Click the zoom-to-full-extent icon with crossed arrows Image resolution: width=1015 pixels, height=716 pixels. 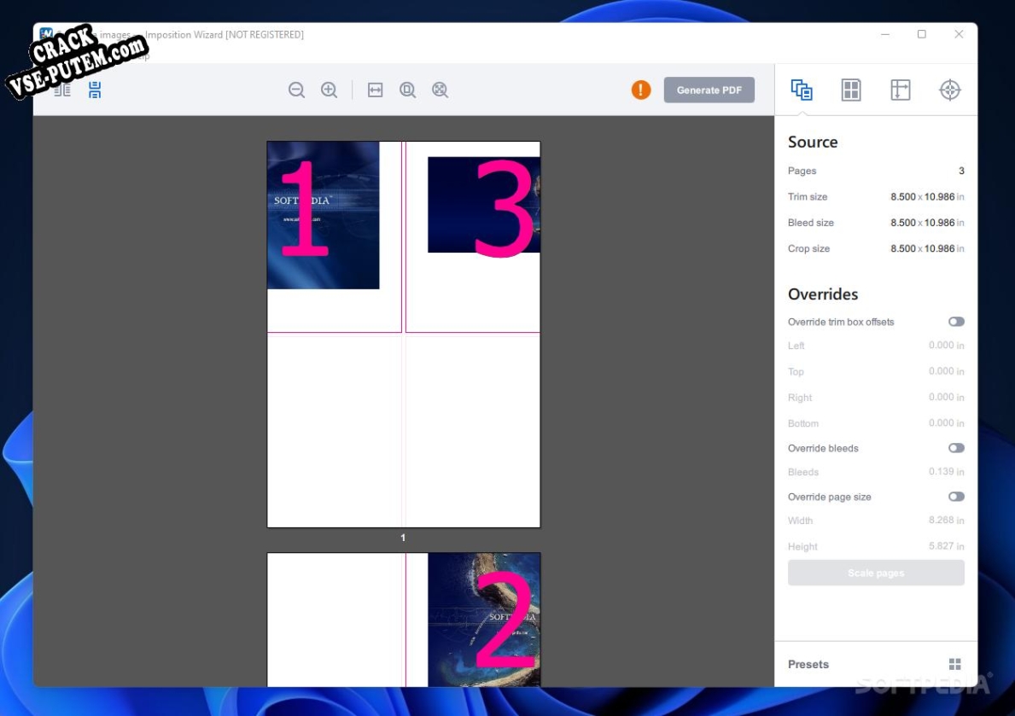tap(440, 90)
